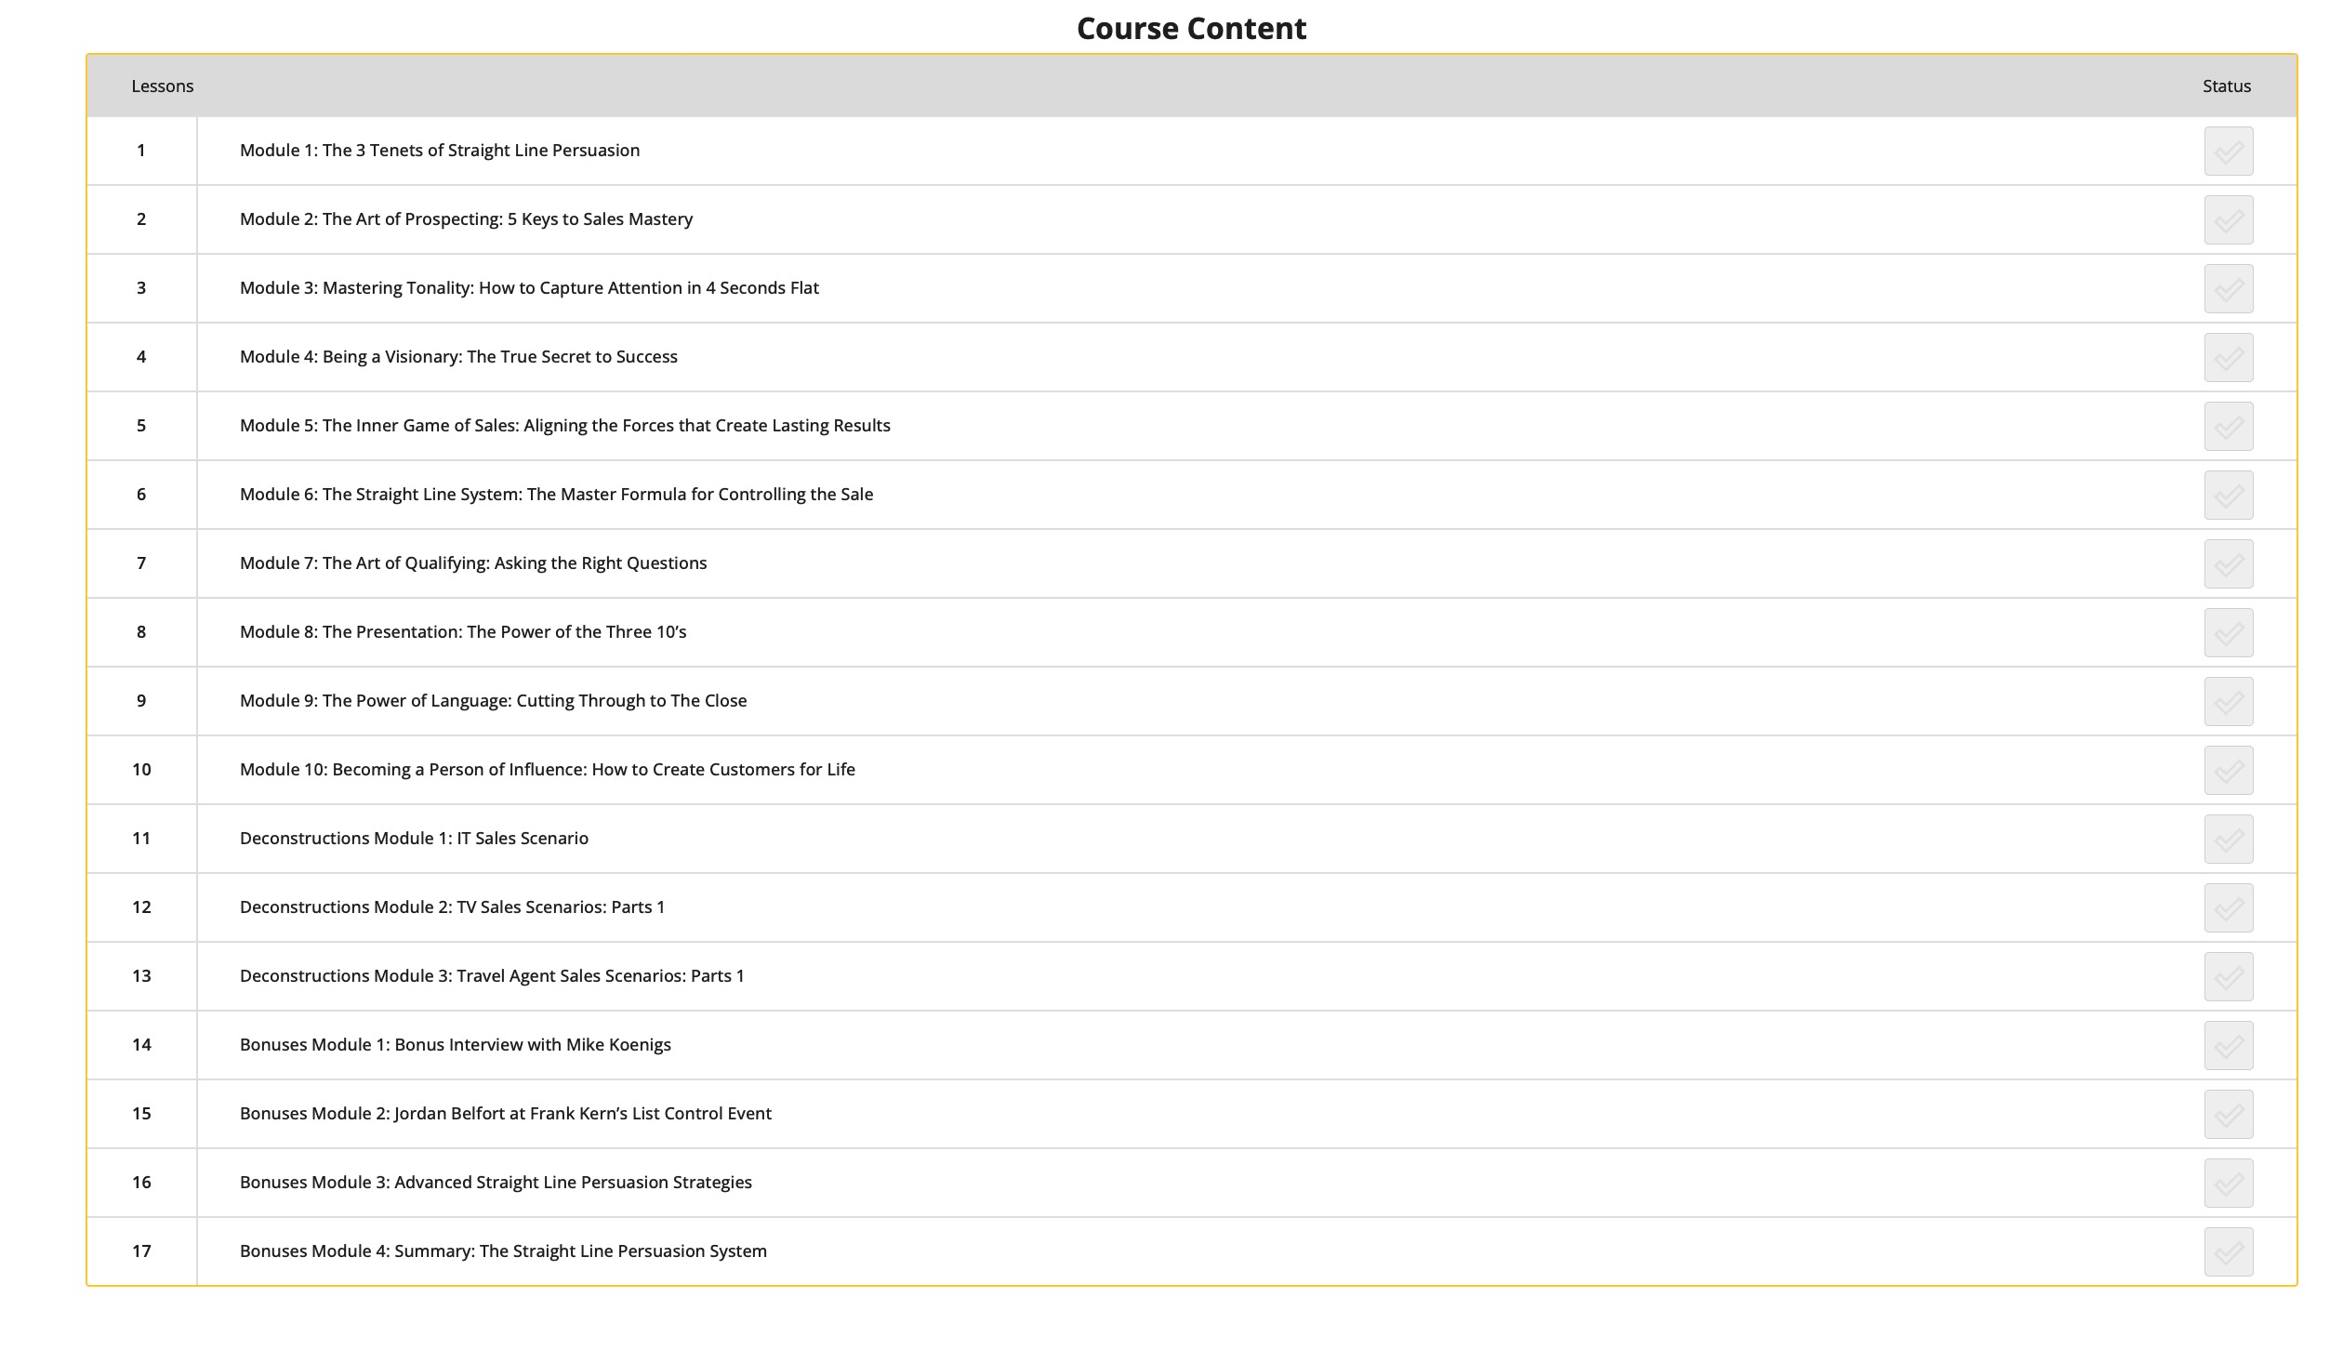Open Bonuses Module 3: Advanced Straight Line Strategies
Image resolution: width=2343 pixels, height=1363 pixels.
(496, 1183)
